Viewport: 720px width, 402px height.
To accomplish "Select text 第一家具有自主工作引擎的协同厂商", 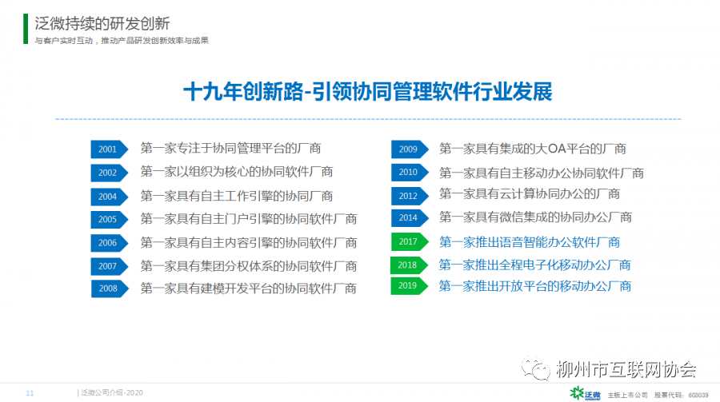I will [237, 196].
